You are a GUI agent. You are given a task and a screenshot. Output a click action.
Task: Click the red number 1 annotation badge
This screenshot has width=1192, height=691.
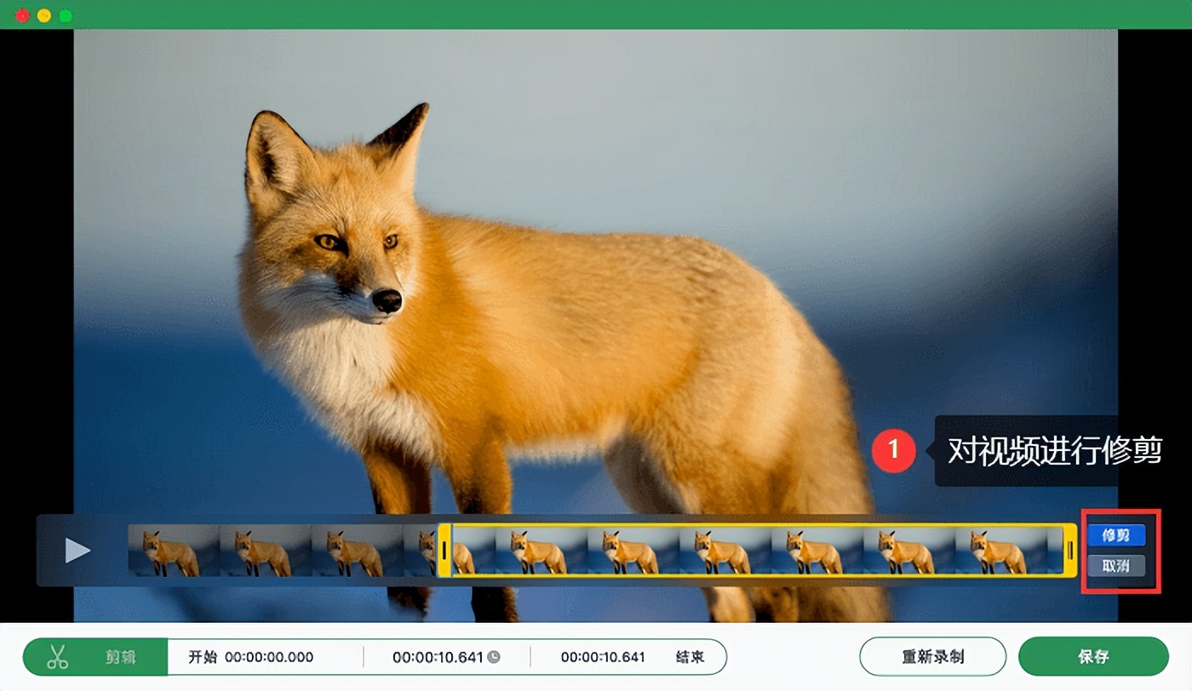pyautogui.click(x=892, y=450)
